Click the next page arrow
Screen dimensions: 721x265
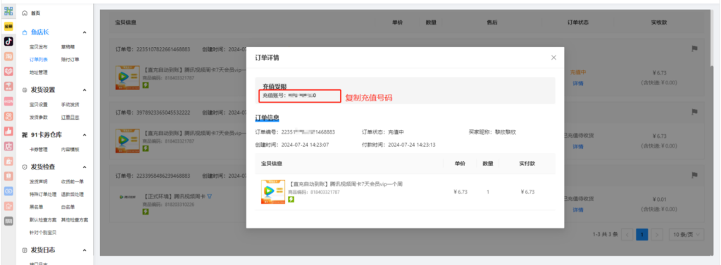[657, 235]
